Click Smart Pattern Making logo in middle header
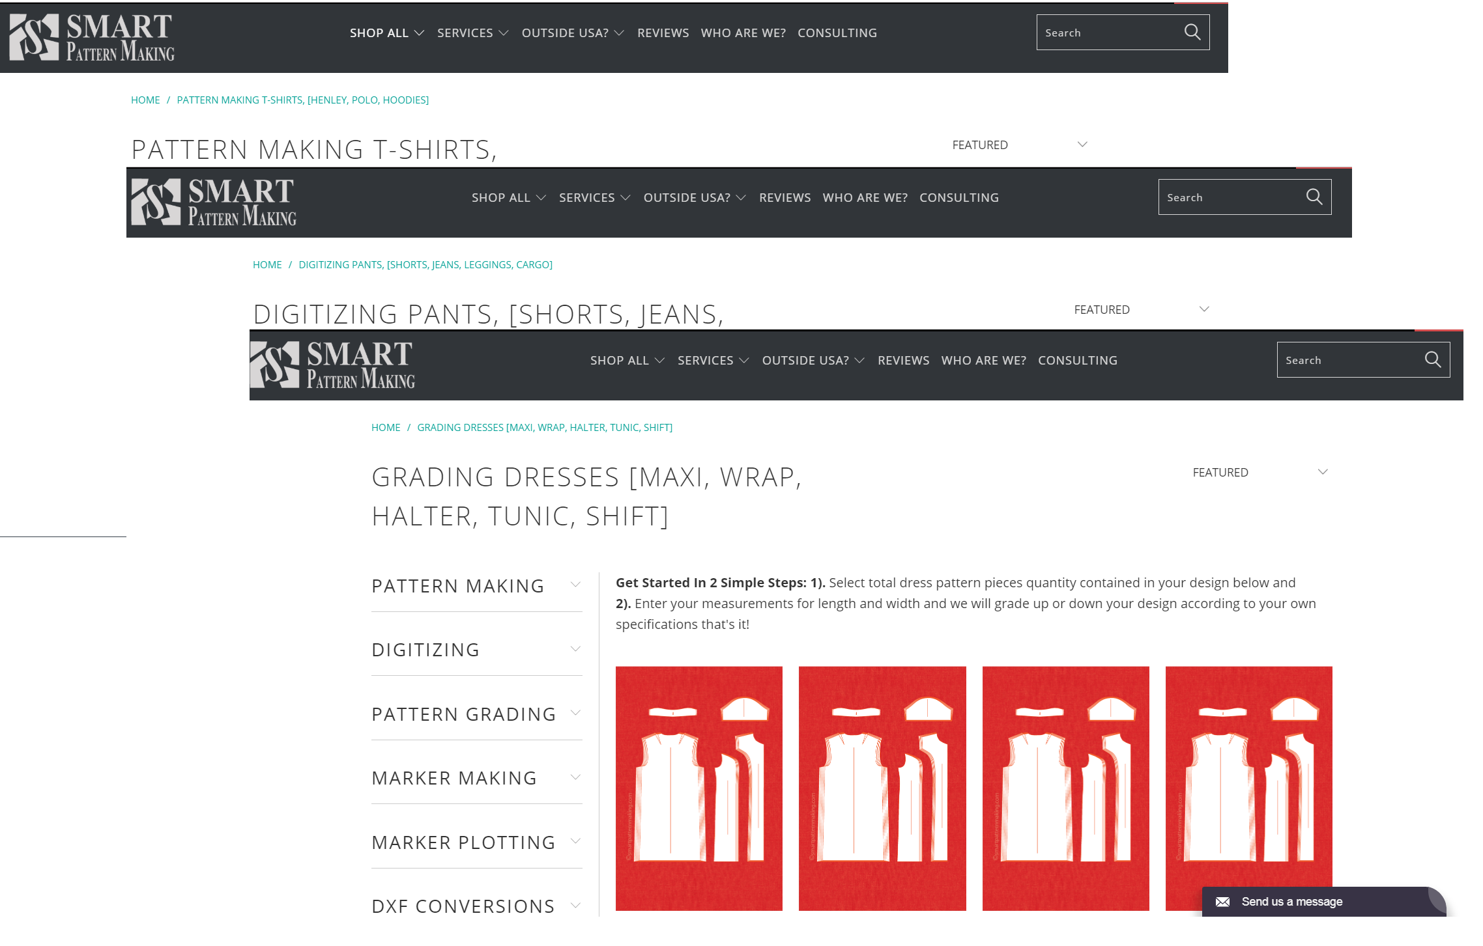Image resolution: width=1483 pixels, height=946 pixels. [214, 202]
